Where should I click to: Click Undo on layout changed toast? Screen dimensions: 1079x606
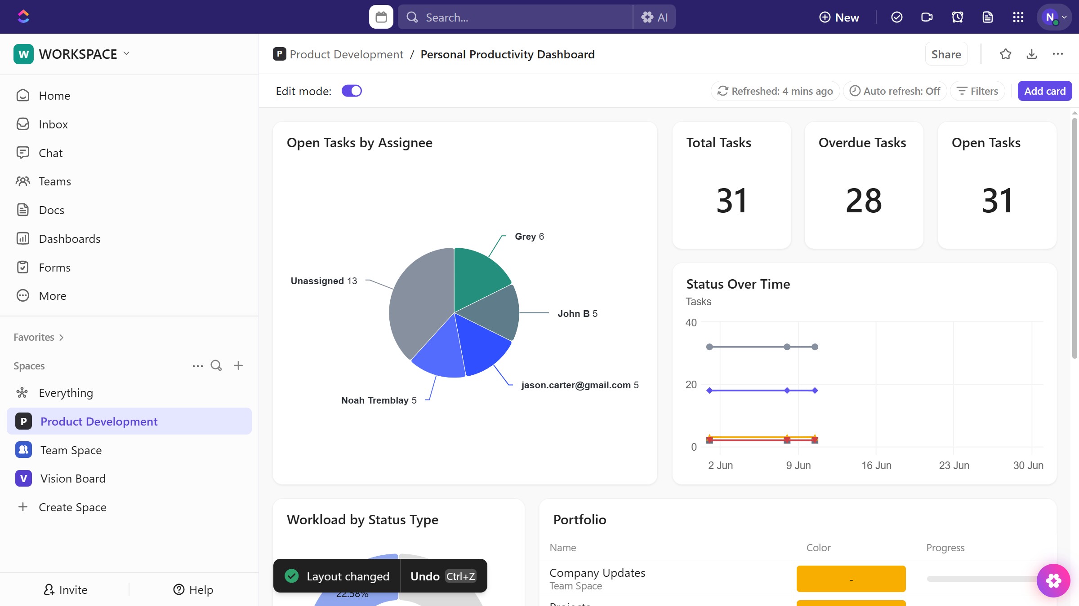[x=424, y=576]
